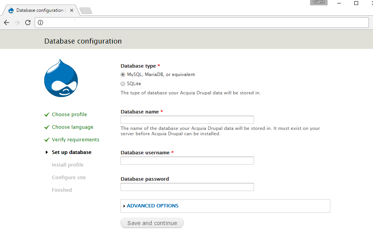Select MySQL, MariaDB, or equivalent option

[123, 74]
